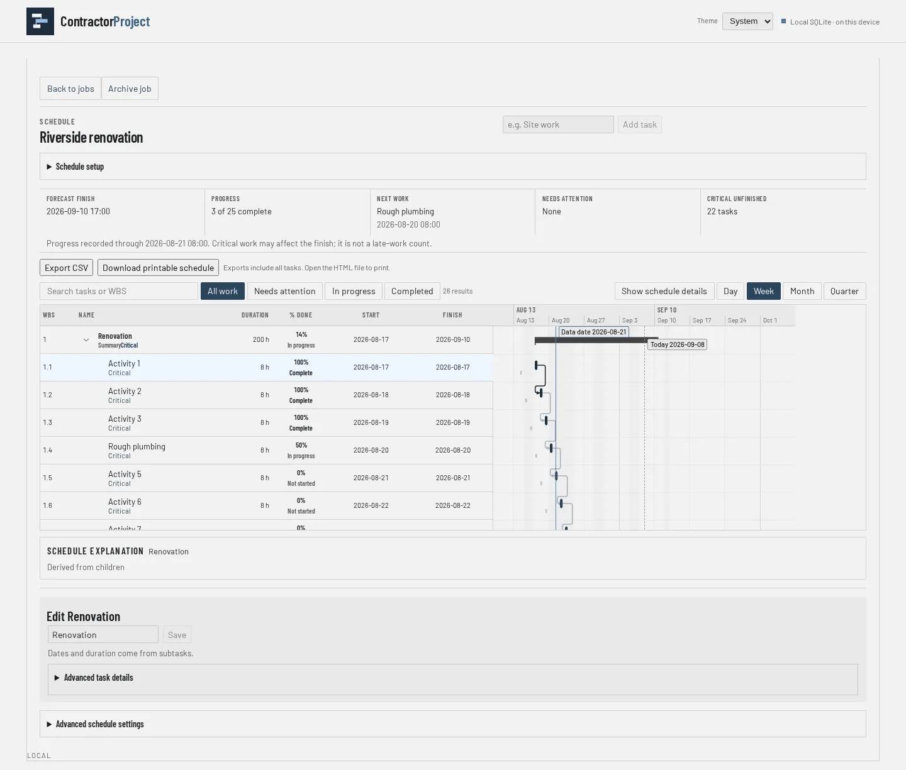
Task: Click the Search tasks or WBS box
Action: [x=119, y=291]
